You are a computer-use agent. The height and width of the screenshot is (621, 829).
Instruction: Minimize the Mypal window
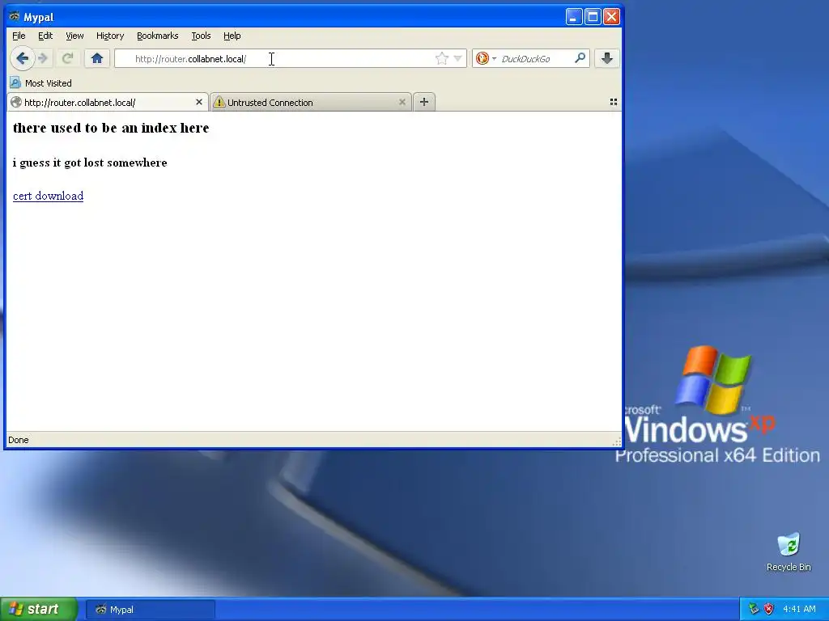click(x=574, y=17)
